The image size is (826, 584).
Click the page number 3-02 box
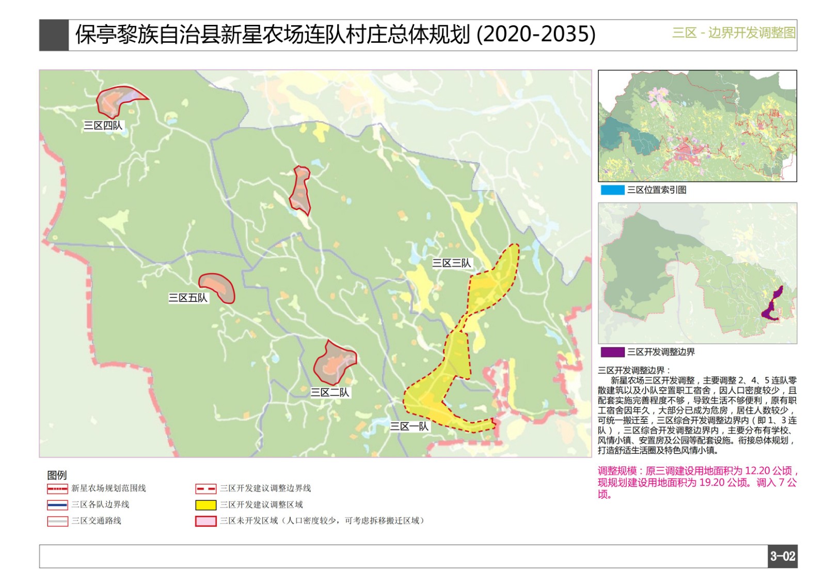783,557
